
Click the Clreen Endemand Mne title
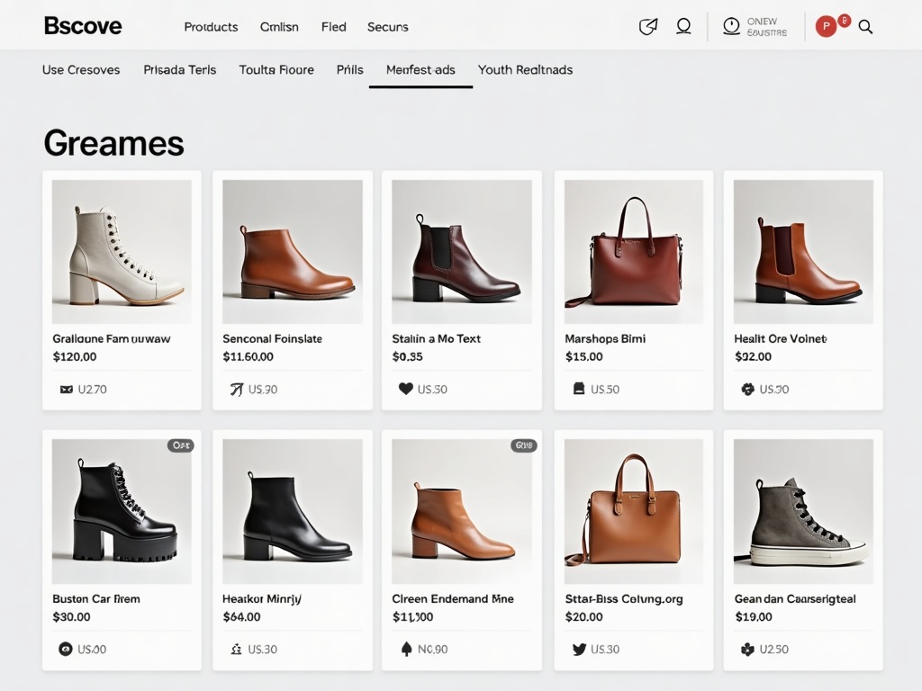pyautogui.click(x=453, y=598)
